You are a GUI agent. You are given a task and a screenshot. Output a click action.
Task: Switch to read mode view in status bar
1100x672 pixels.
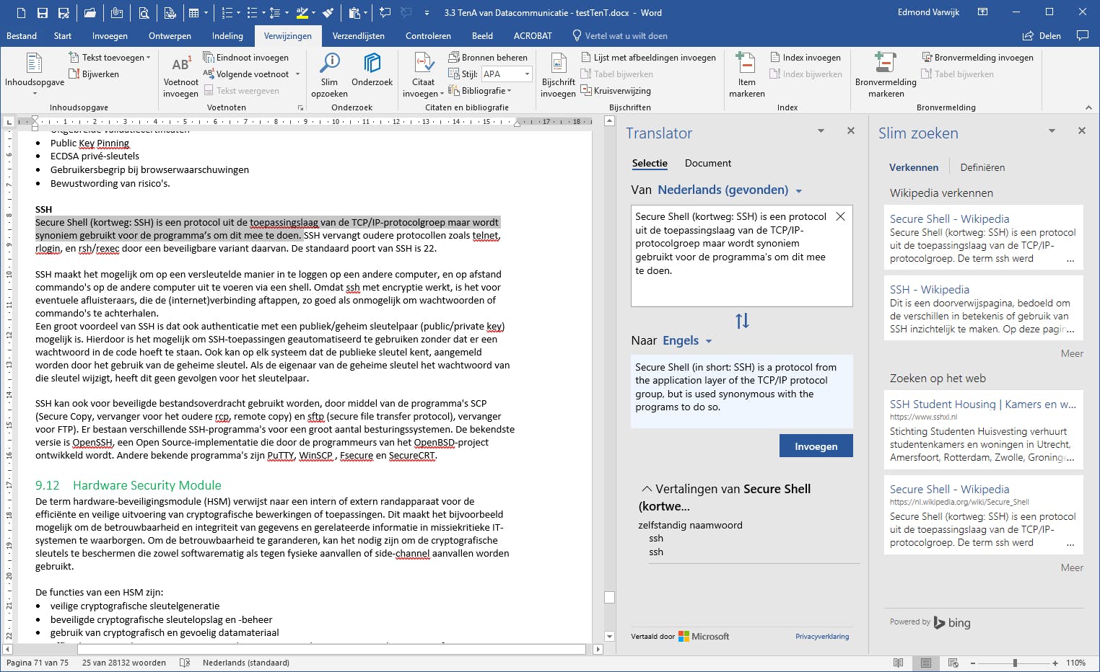898,663
